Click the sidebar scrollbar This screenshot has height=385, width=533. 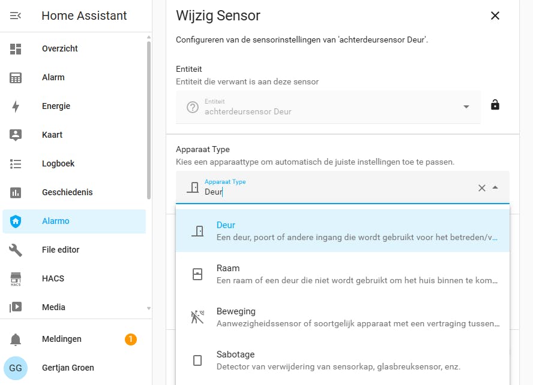click(x=149, y=120)
